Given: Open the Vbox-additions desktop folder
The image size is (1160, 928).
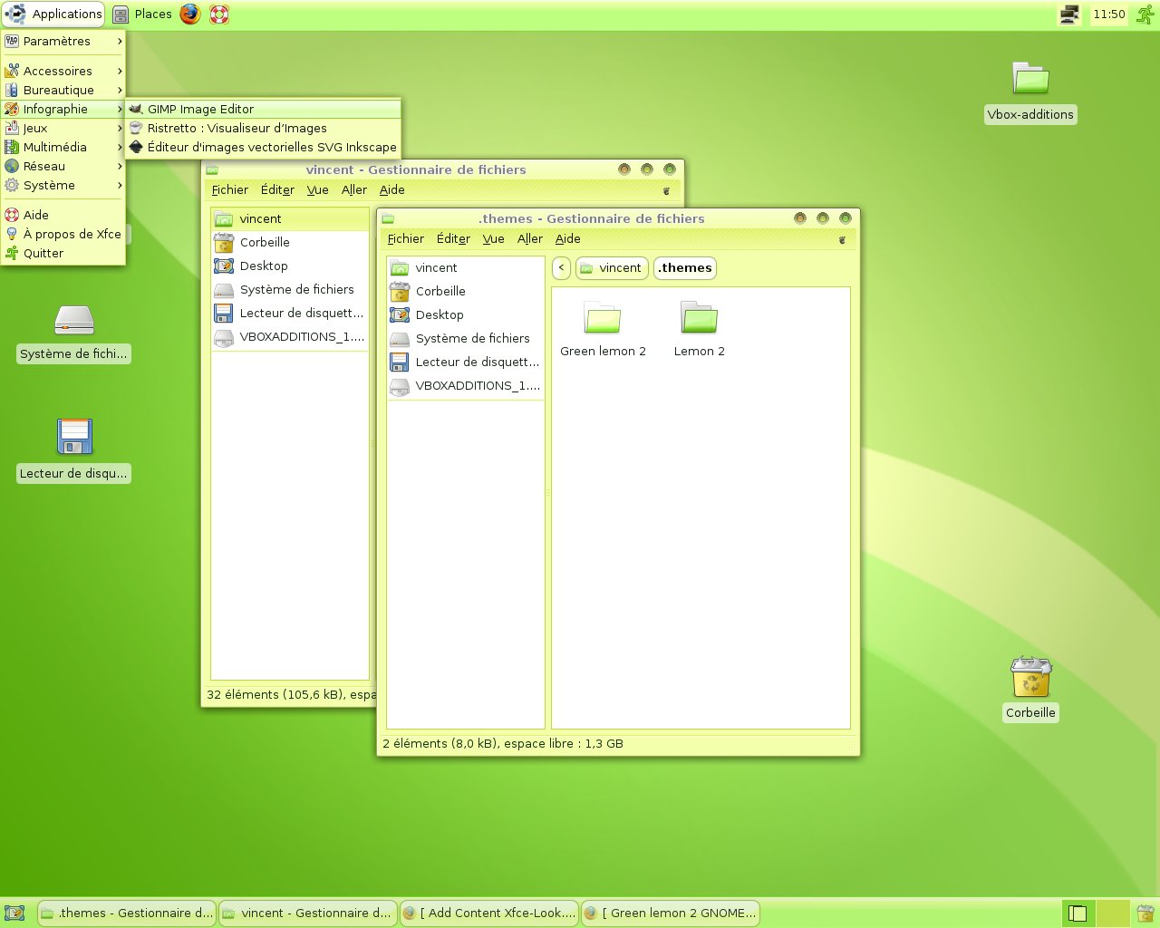Looking at the screenshot, I should coord(1030,80).
